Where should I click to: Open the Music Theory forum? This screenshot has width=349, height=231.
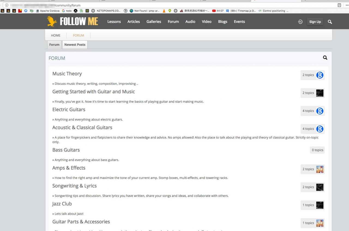tap(67, 74)
